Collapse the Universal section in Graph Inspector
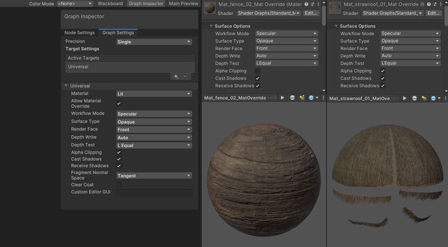This screenshot has height=247, width=448. [x=66, y=86]
